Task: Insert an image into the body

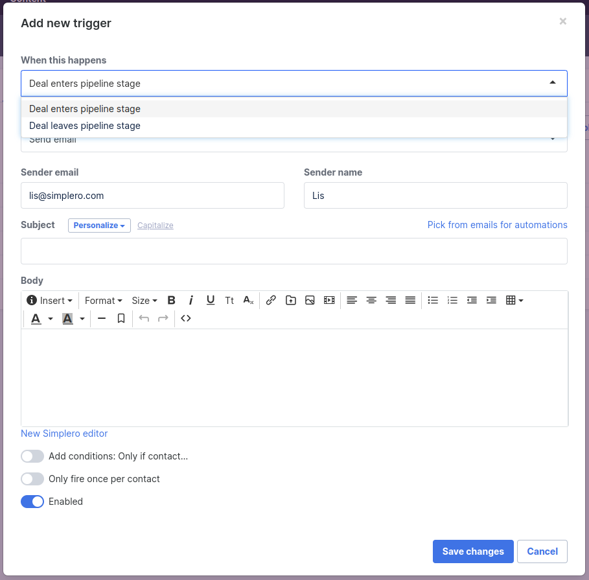Action: coord(310,300)
